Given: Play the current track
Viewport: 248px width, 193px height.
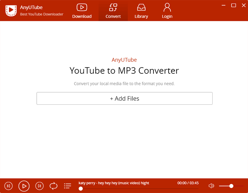Looking at the screenshot, I should click(24, 186).
